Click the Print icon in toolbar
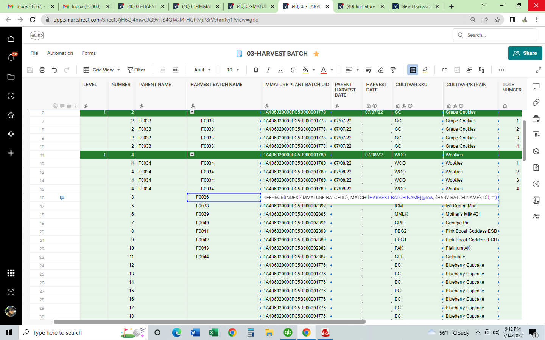The image size is (545, 340). pos(42,70)
